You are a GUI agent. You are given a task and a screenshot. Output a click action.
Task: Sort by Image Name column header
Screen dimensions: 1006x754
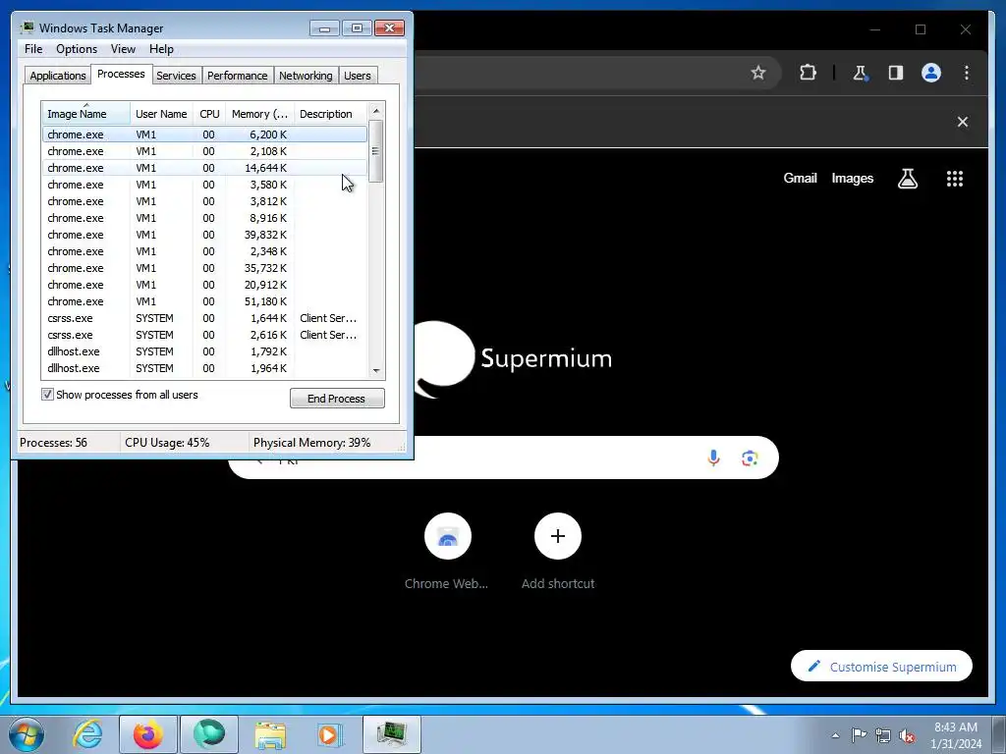click(86, 114)
